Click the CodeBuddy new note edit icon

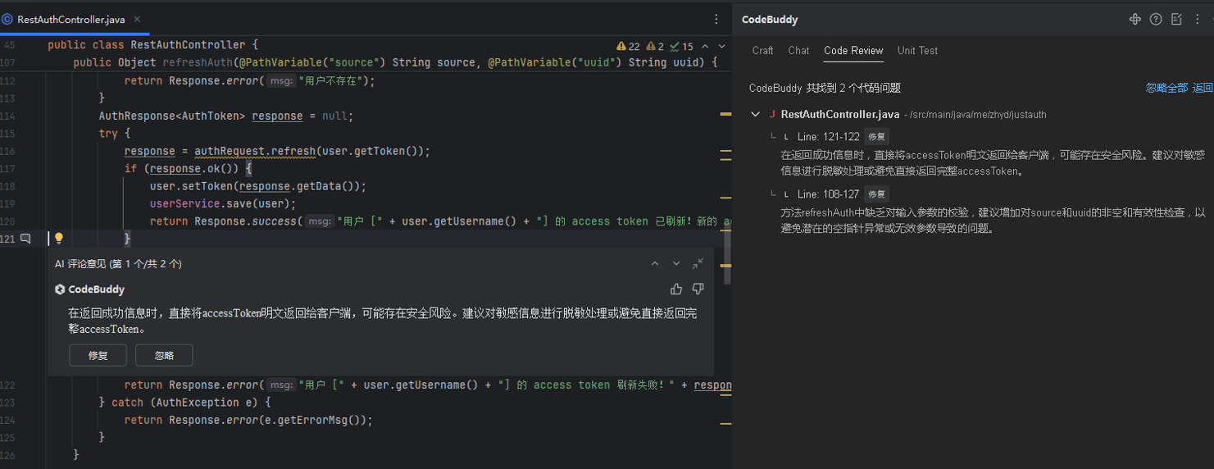pos(1177,19)
